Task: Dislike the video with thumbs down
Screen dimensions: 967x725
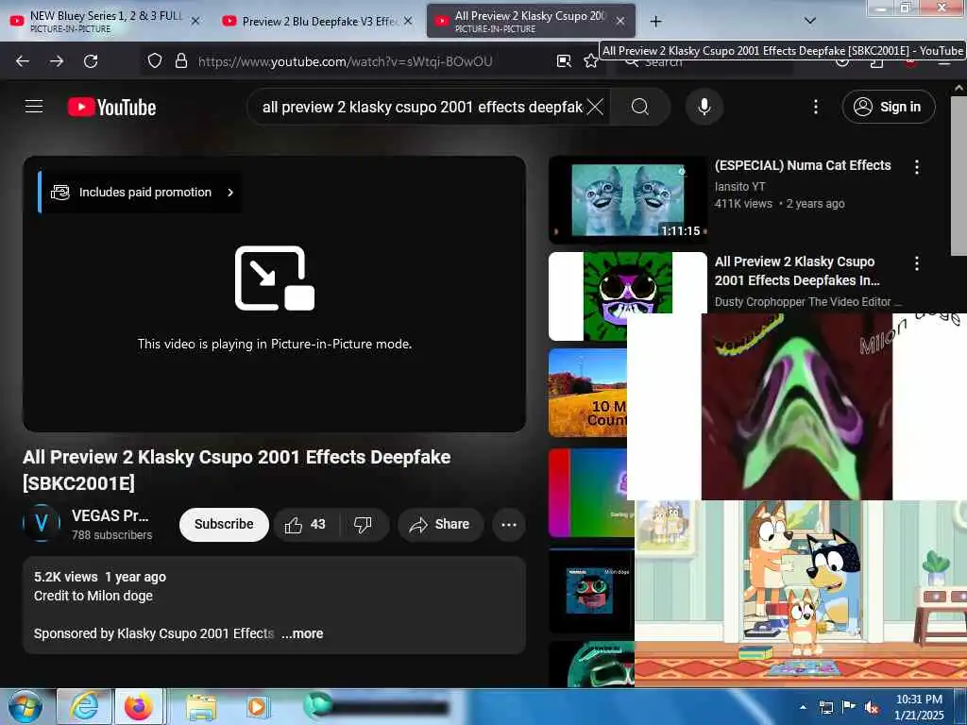Action: point(364,525)
